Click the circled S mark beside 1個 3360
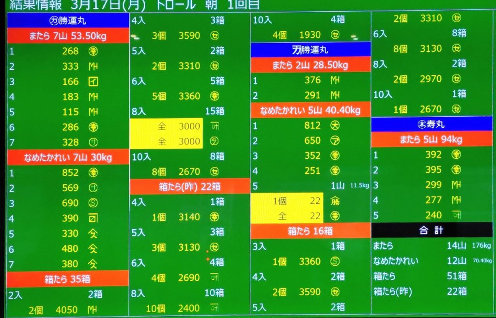Image resolution: width=496 pixels, height=318 pixels. click(335, 262)
